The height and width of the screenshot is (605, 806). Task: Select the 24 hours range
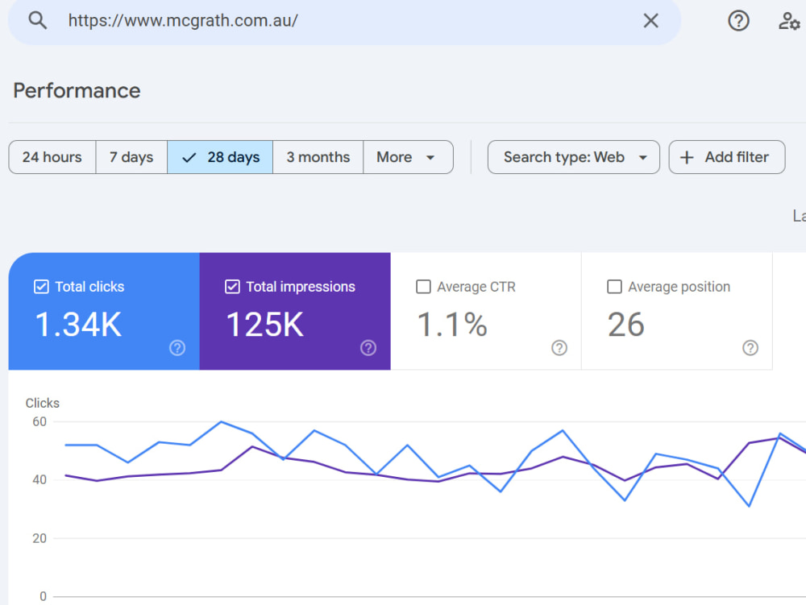52,157
